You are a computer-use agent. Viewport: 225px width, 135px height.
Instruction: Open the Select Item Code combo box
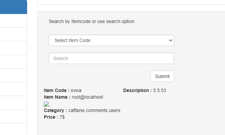(x=111, y=40)
